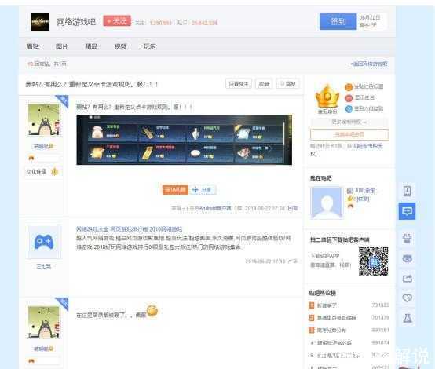Viewport: 435px width, 369px height.
Task: Click the orange-bordered membership button under the crown
Action: (349, 134)
